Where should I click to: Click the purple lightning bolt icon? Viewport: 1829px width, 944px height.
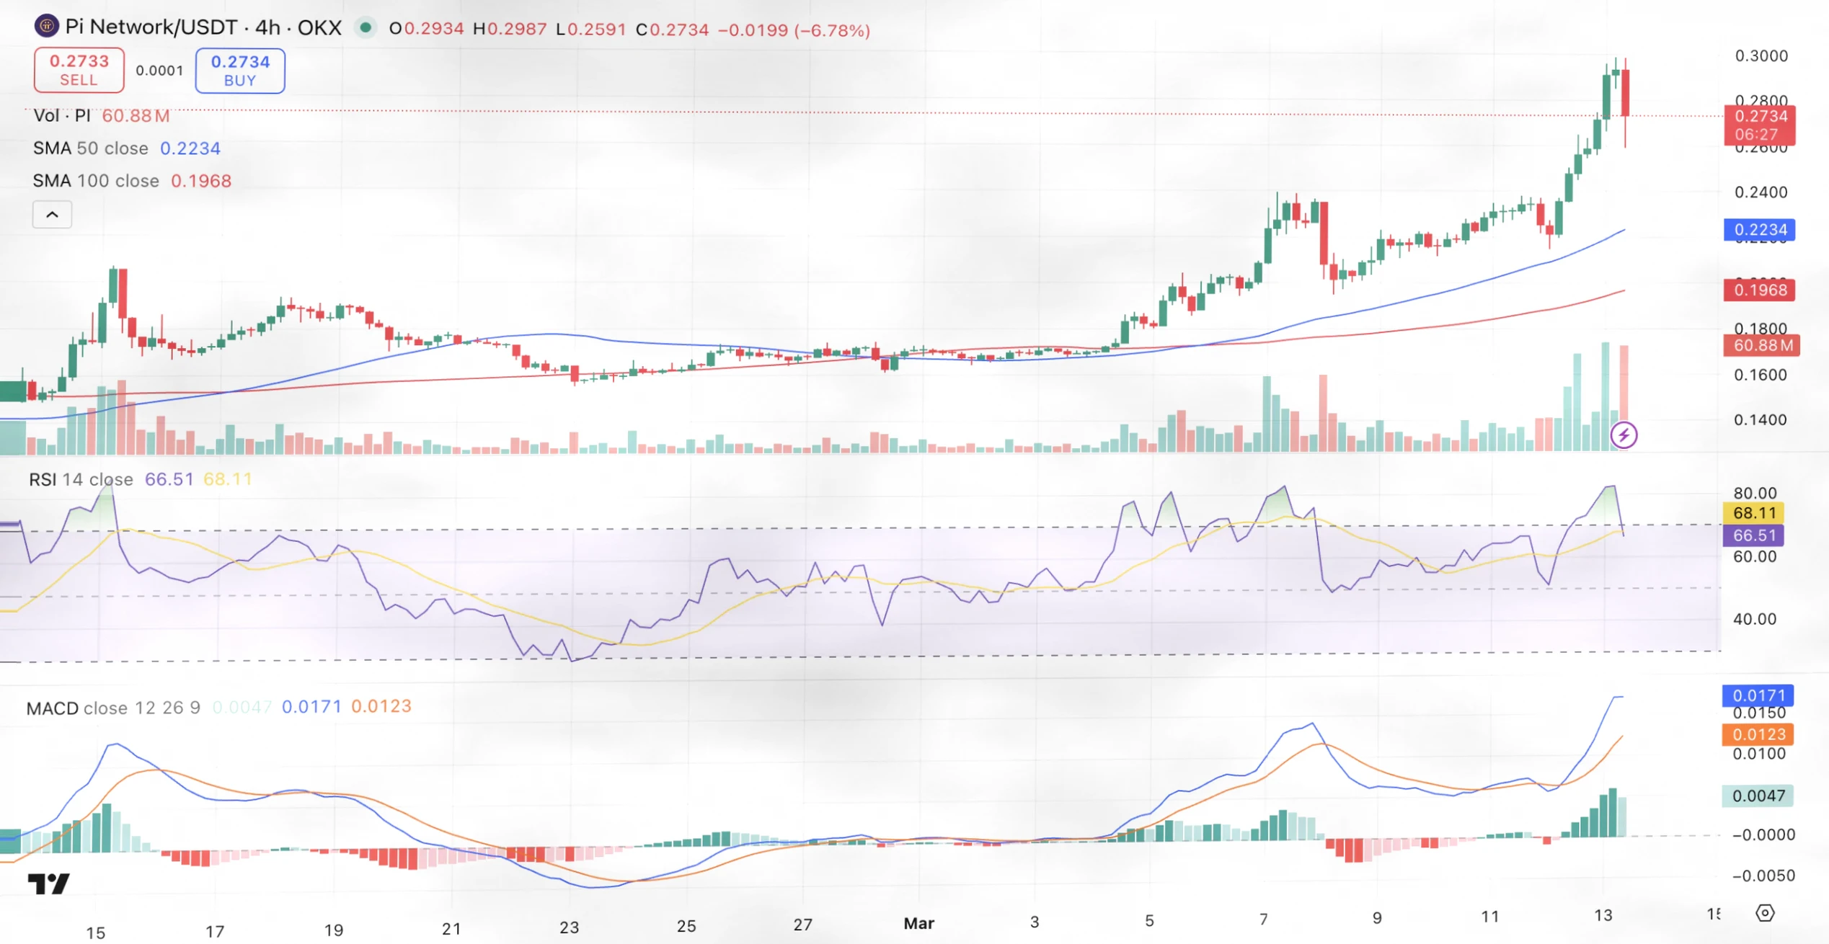[1624, 435]
